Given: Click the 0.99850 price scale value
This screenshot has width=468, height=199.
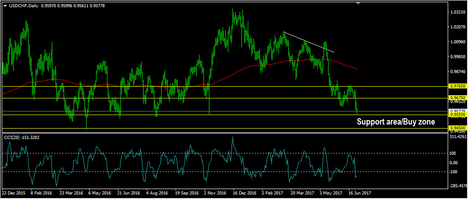Looking at the screenshot, I should tap(458, 57).
